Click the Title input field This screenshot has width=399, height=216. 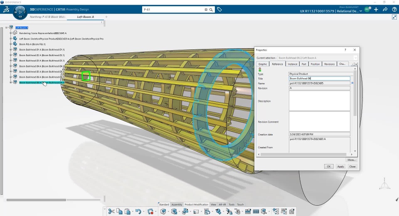click(x=319, y=79)
